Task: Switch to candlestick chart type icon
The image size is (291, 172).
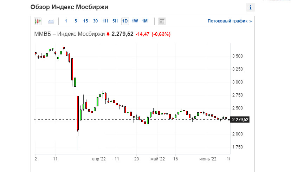Action: (x=38, y=21)
